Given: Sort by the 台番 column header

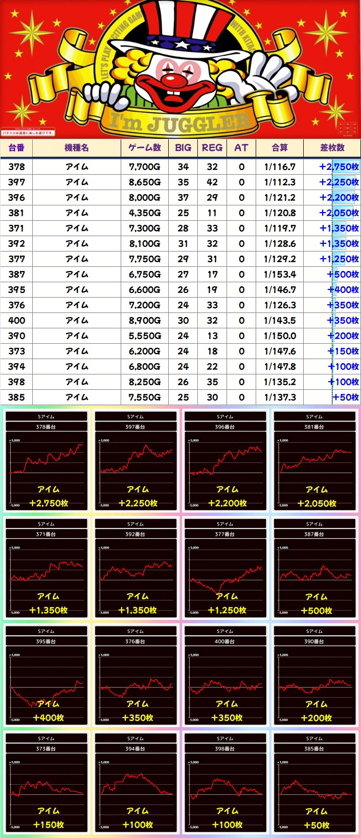Looking at the screenshot, I should (x=16, y=148).
